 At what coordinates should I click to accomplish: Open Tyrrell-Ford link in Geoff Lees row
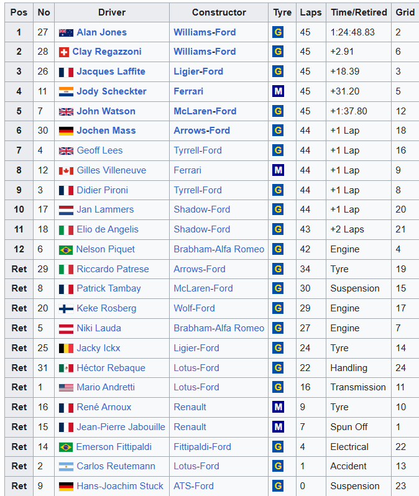198,150
